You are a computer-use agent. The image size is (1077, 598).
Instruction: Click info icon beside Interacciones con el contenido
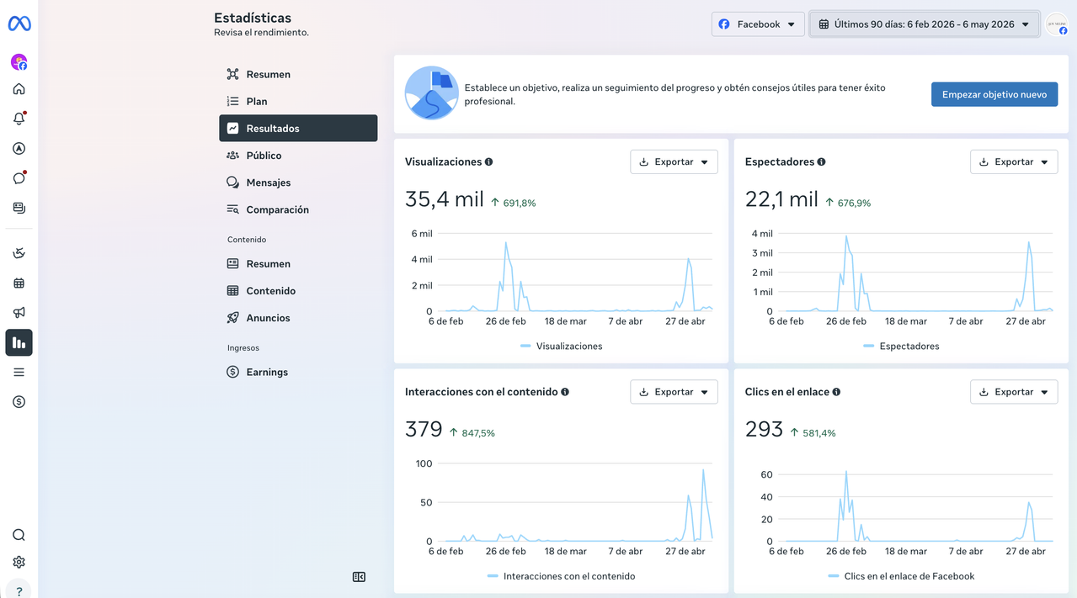point(565,392)
